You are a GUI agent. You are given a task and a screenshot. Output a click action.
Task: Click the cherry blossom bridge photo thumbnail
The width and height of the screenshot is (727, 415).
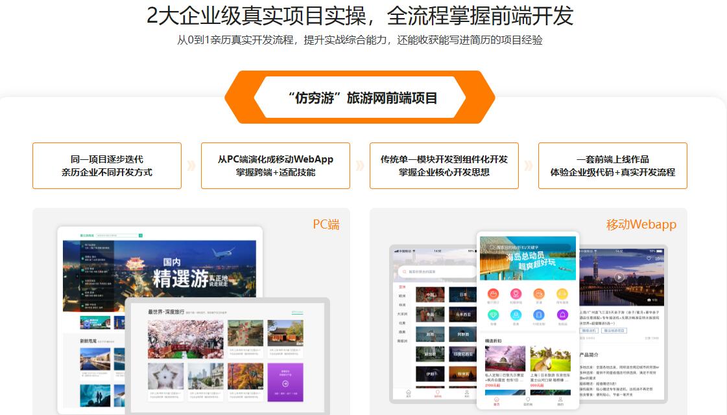185,339
